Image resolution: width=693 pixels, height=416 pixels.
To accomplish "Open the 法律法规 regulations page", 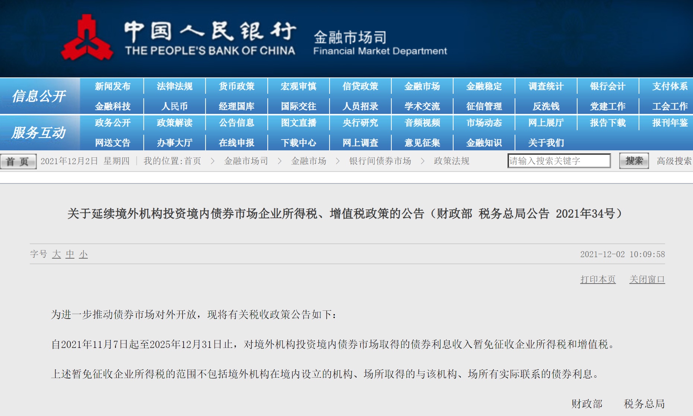I will pyautogui.click(x=175, y=86).
